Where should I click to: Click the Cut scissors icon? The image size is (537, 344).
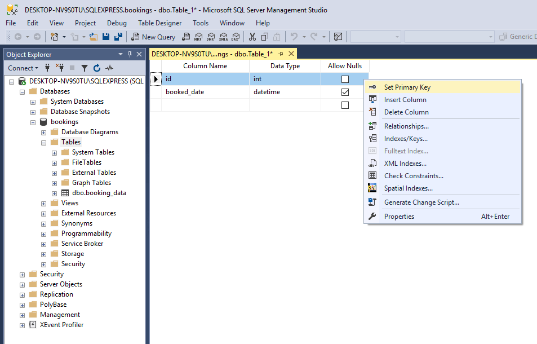pyautogui.click(x=252, y=37)
